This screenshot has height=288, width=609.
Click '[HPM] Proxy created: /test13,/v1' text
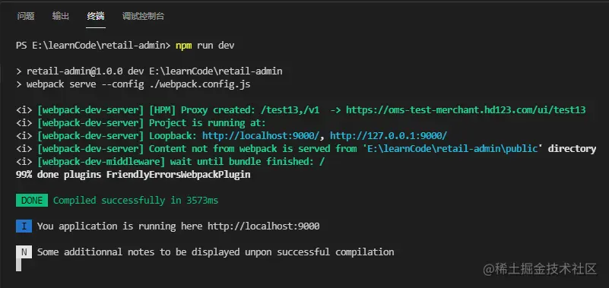(x=234, y=110)
